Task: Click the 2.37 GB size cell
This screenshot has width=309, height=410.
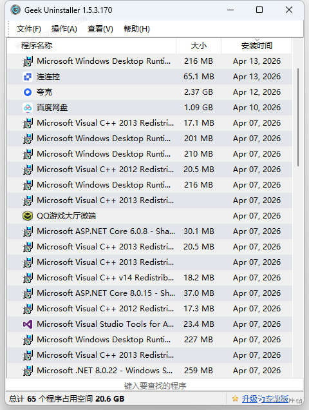Action: (198, 92)
